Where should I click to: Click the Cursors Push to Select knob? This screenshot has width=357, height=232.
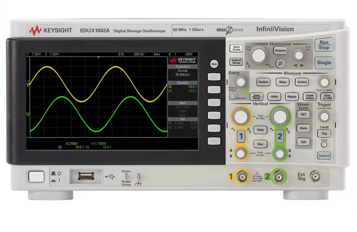tap(325, 82)
